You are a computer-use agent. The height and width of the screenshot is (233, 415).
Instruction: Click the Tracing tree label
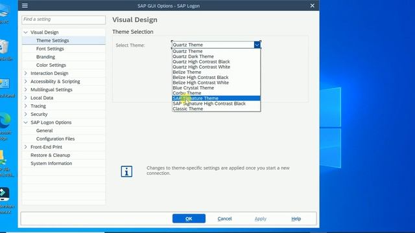pos(38,106)
